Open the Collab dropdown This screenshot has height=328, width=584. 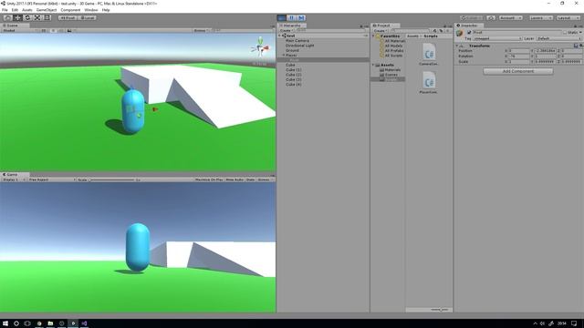(472, 18)
